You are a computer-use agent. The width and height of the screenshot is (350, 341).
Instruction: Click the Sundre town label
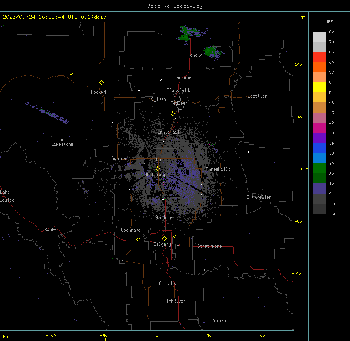coord(119,158)
